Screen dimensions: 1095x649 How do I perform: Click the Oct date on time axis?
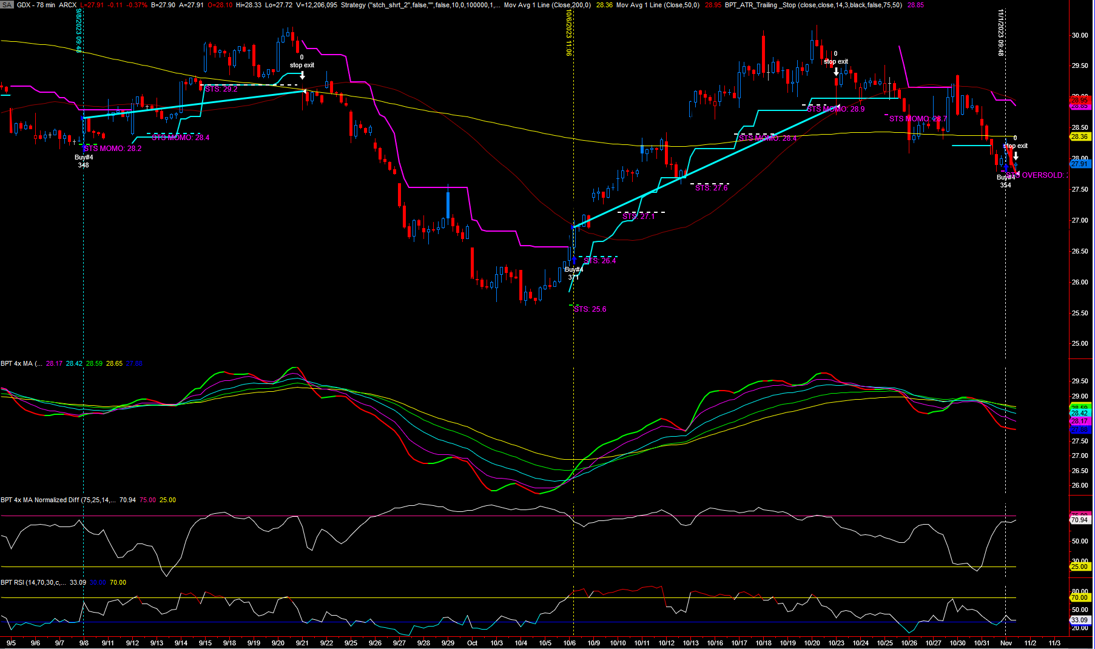point(472,643)
